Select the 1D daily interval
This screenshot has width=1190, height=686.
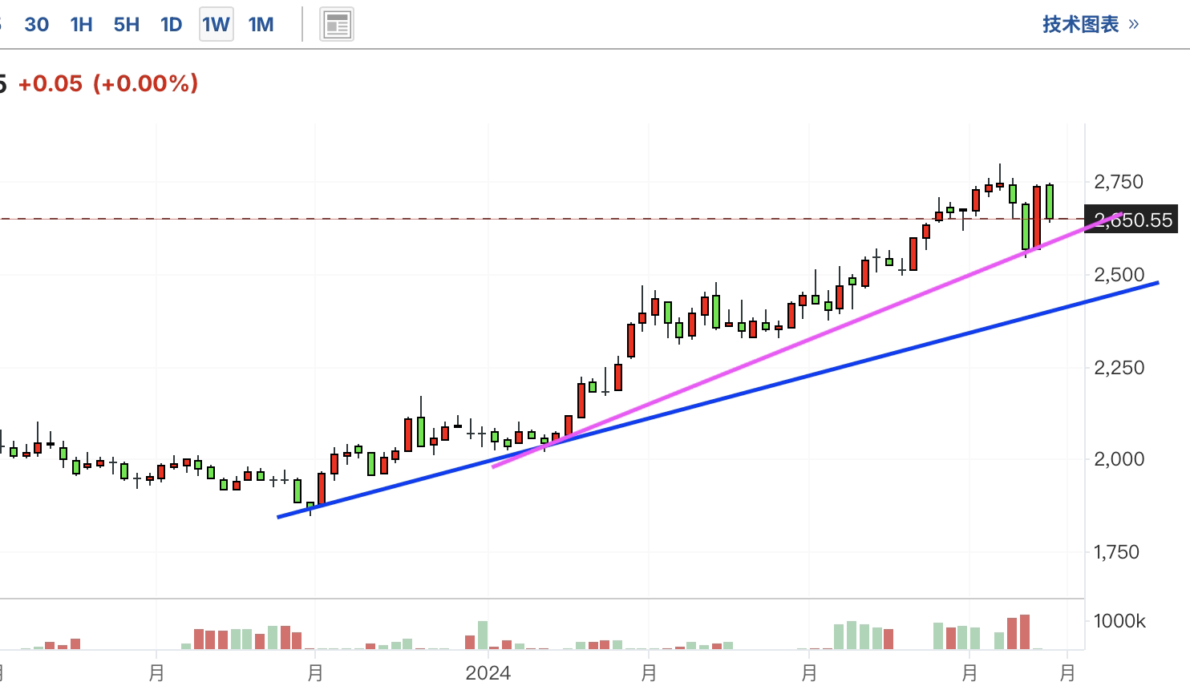(x=171, y=24)
